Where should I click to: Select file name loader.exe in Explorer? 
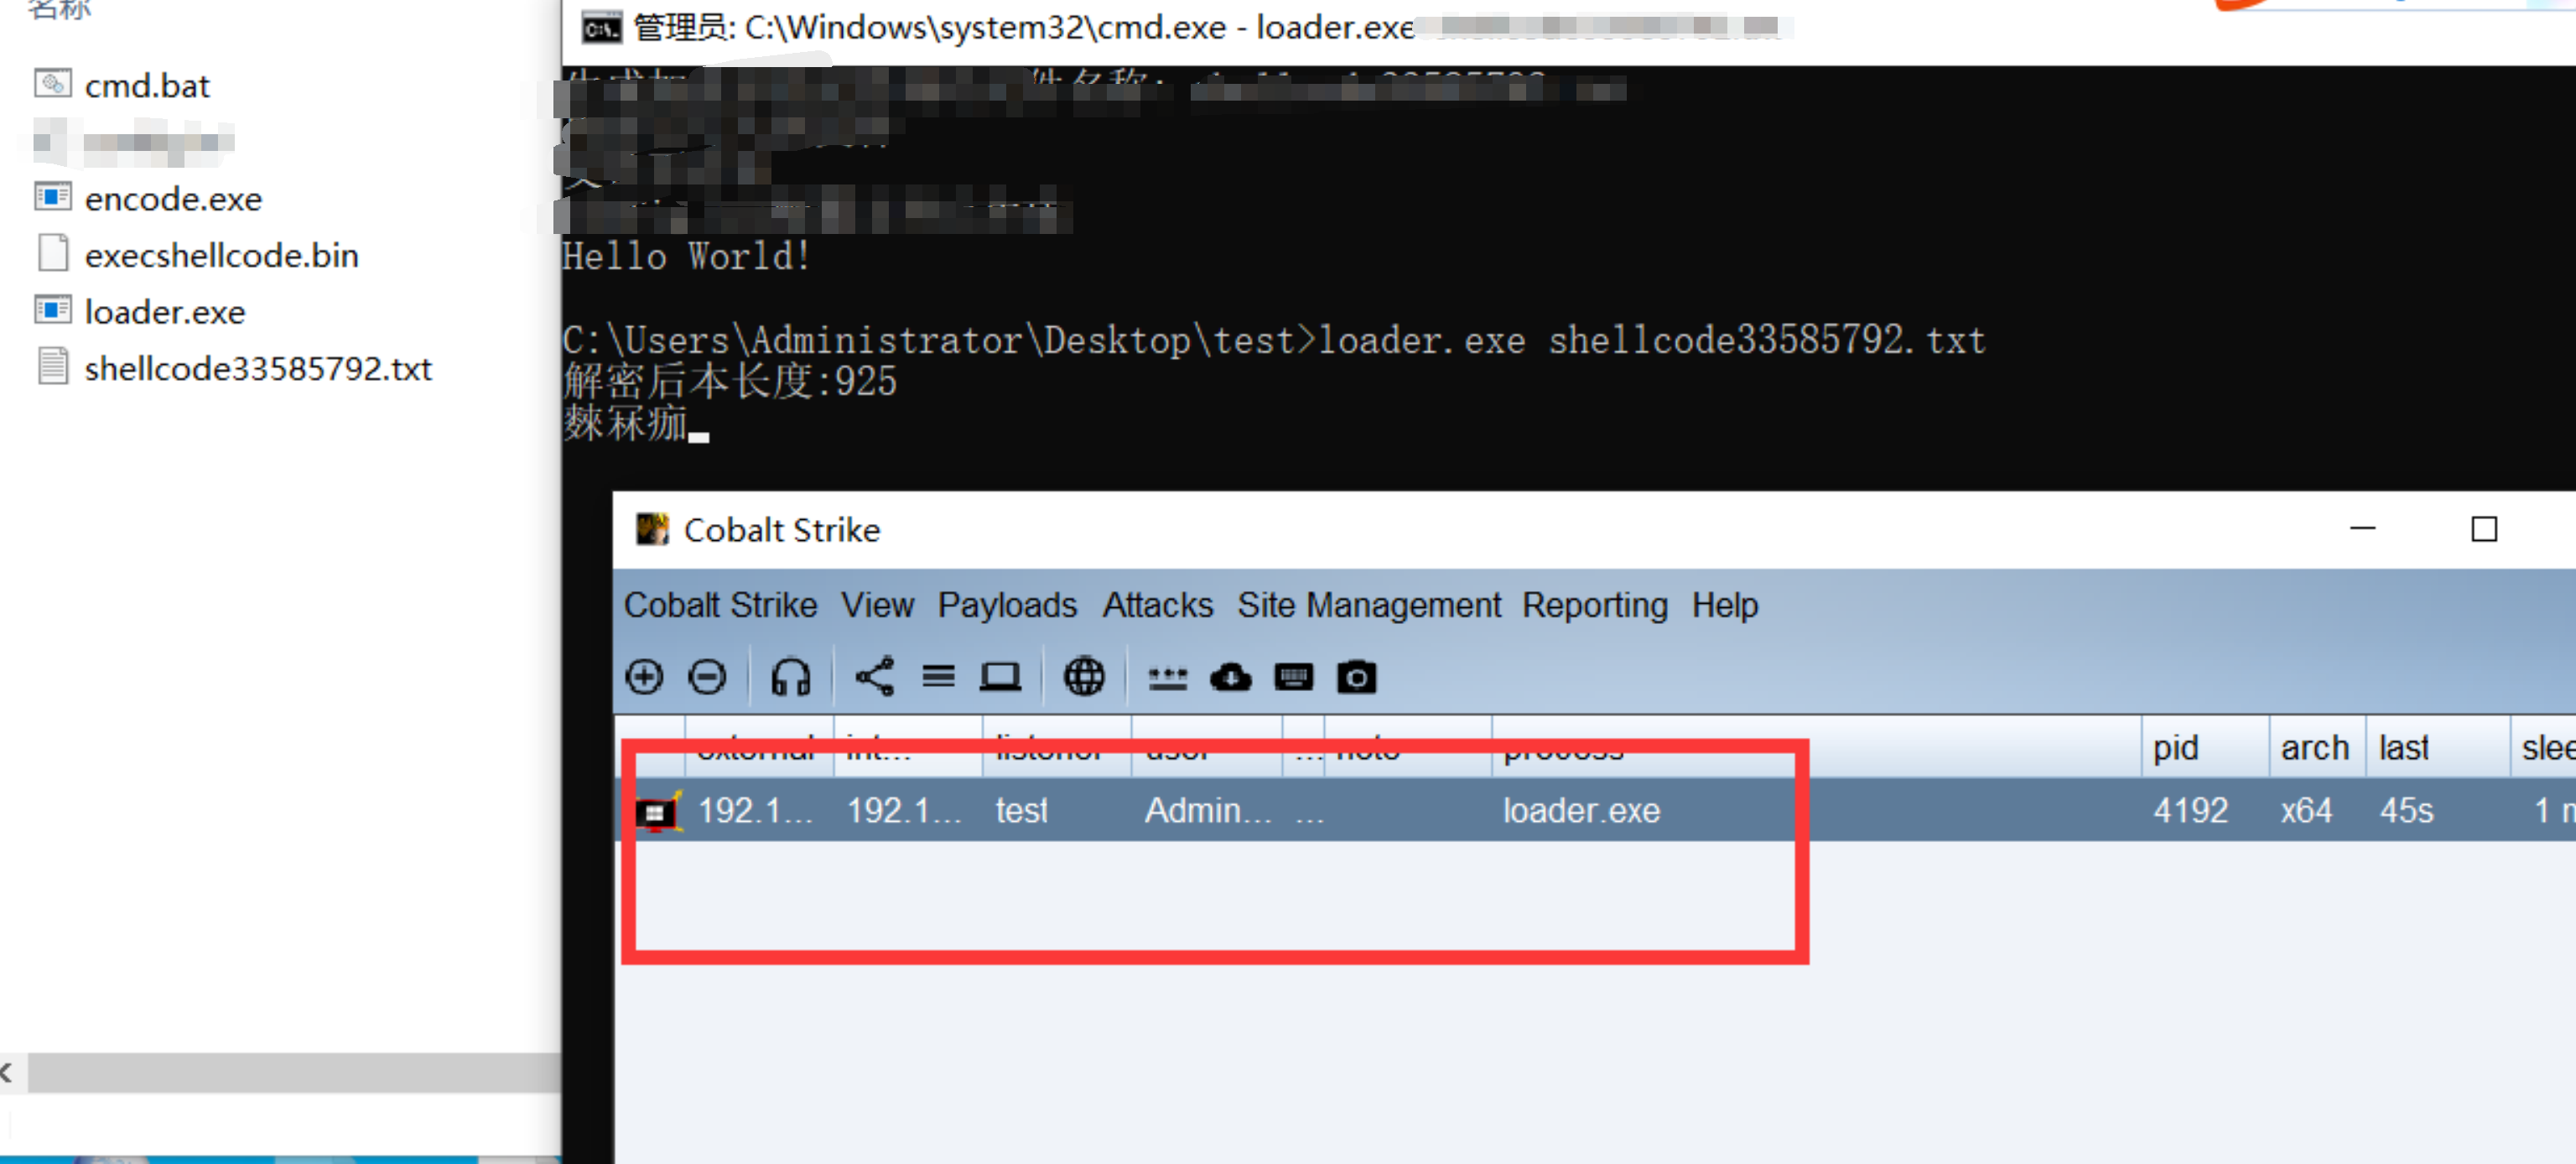pyautogui.click(x=165, y=312)
